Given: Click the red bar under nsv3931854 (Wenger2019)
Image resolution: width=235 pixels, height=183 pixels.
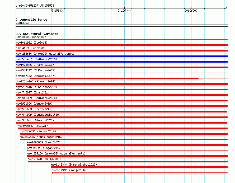Looking at the screenshot, I should [121, 106].
